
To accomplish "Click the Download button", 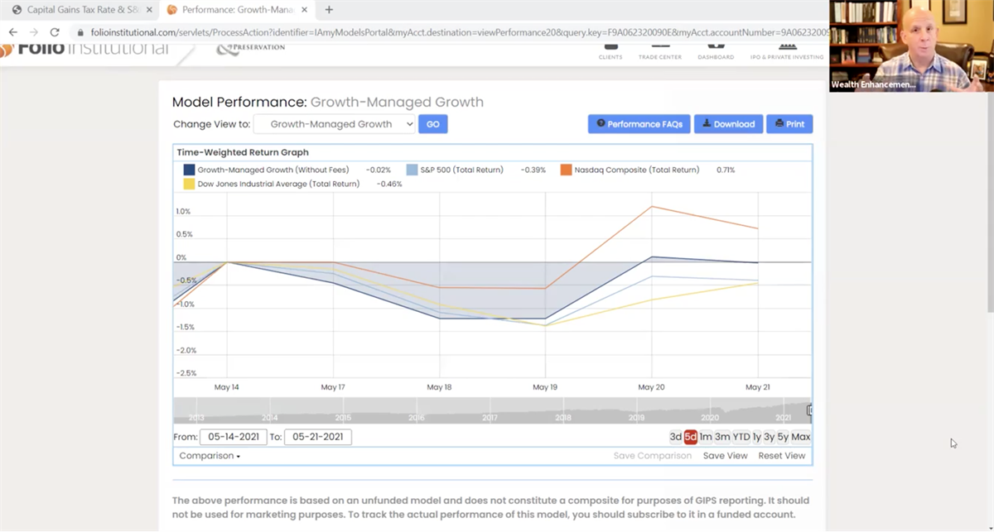I will pos(728,124).
